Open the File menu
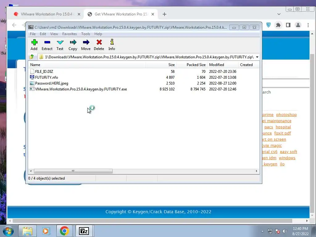Screen dimensions: 316x237 (33, 34)
